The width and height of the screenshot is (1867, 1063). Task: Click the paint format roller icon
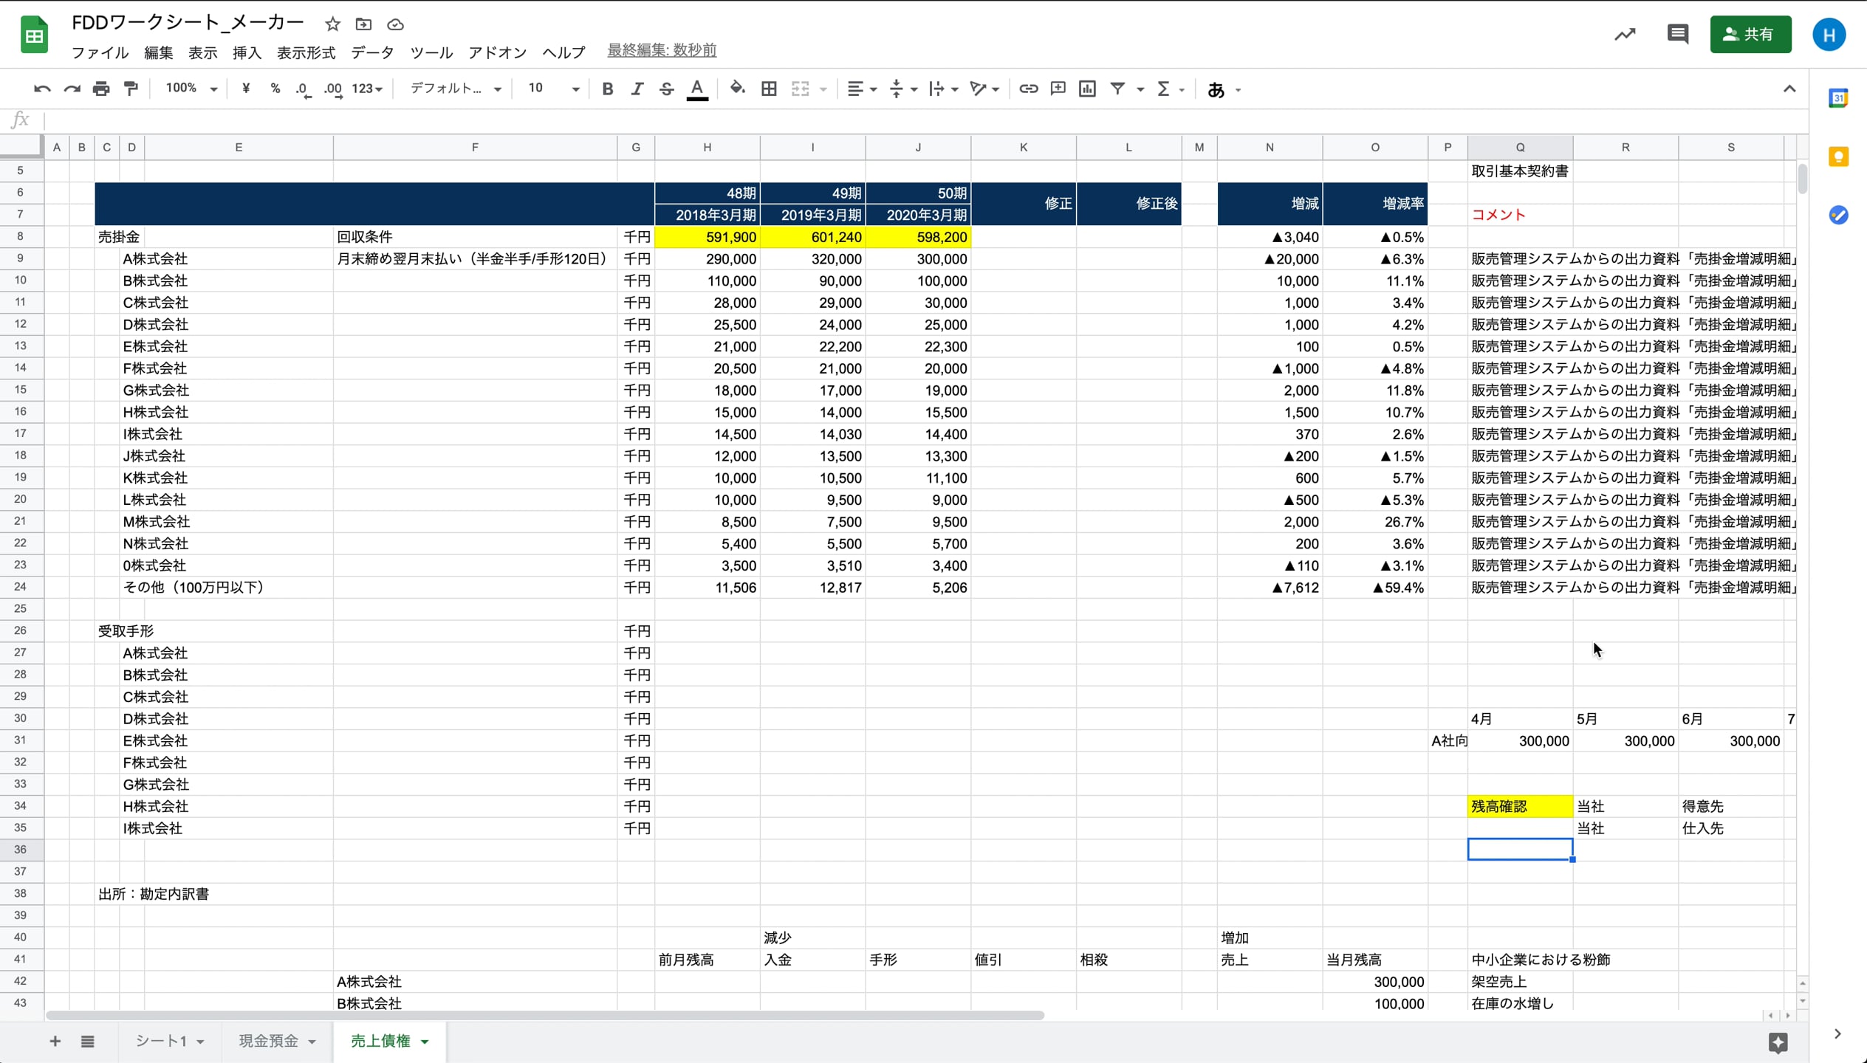tap(131, 89)
